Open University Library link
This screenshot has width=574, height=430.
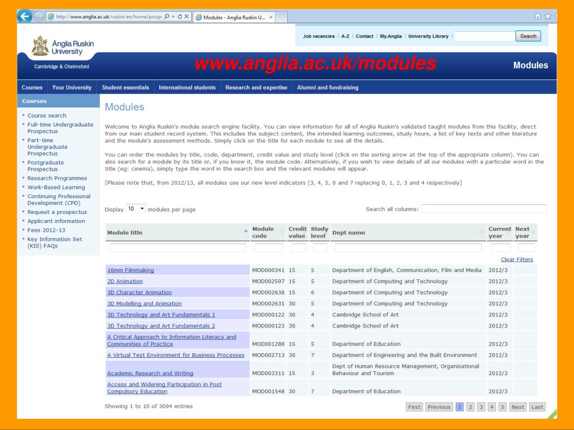point(428,36)
